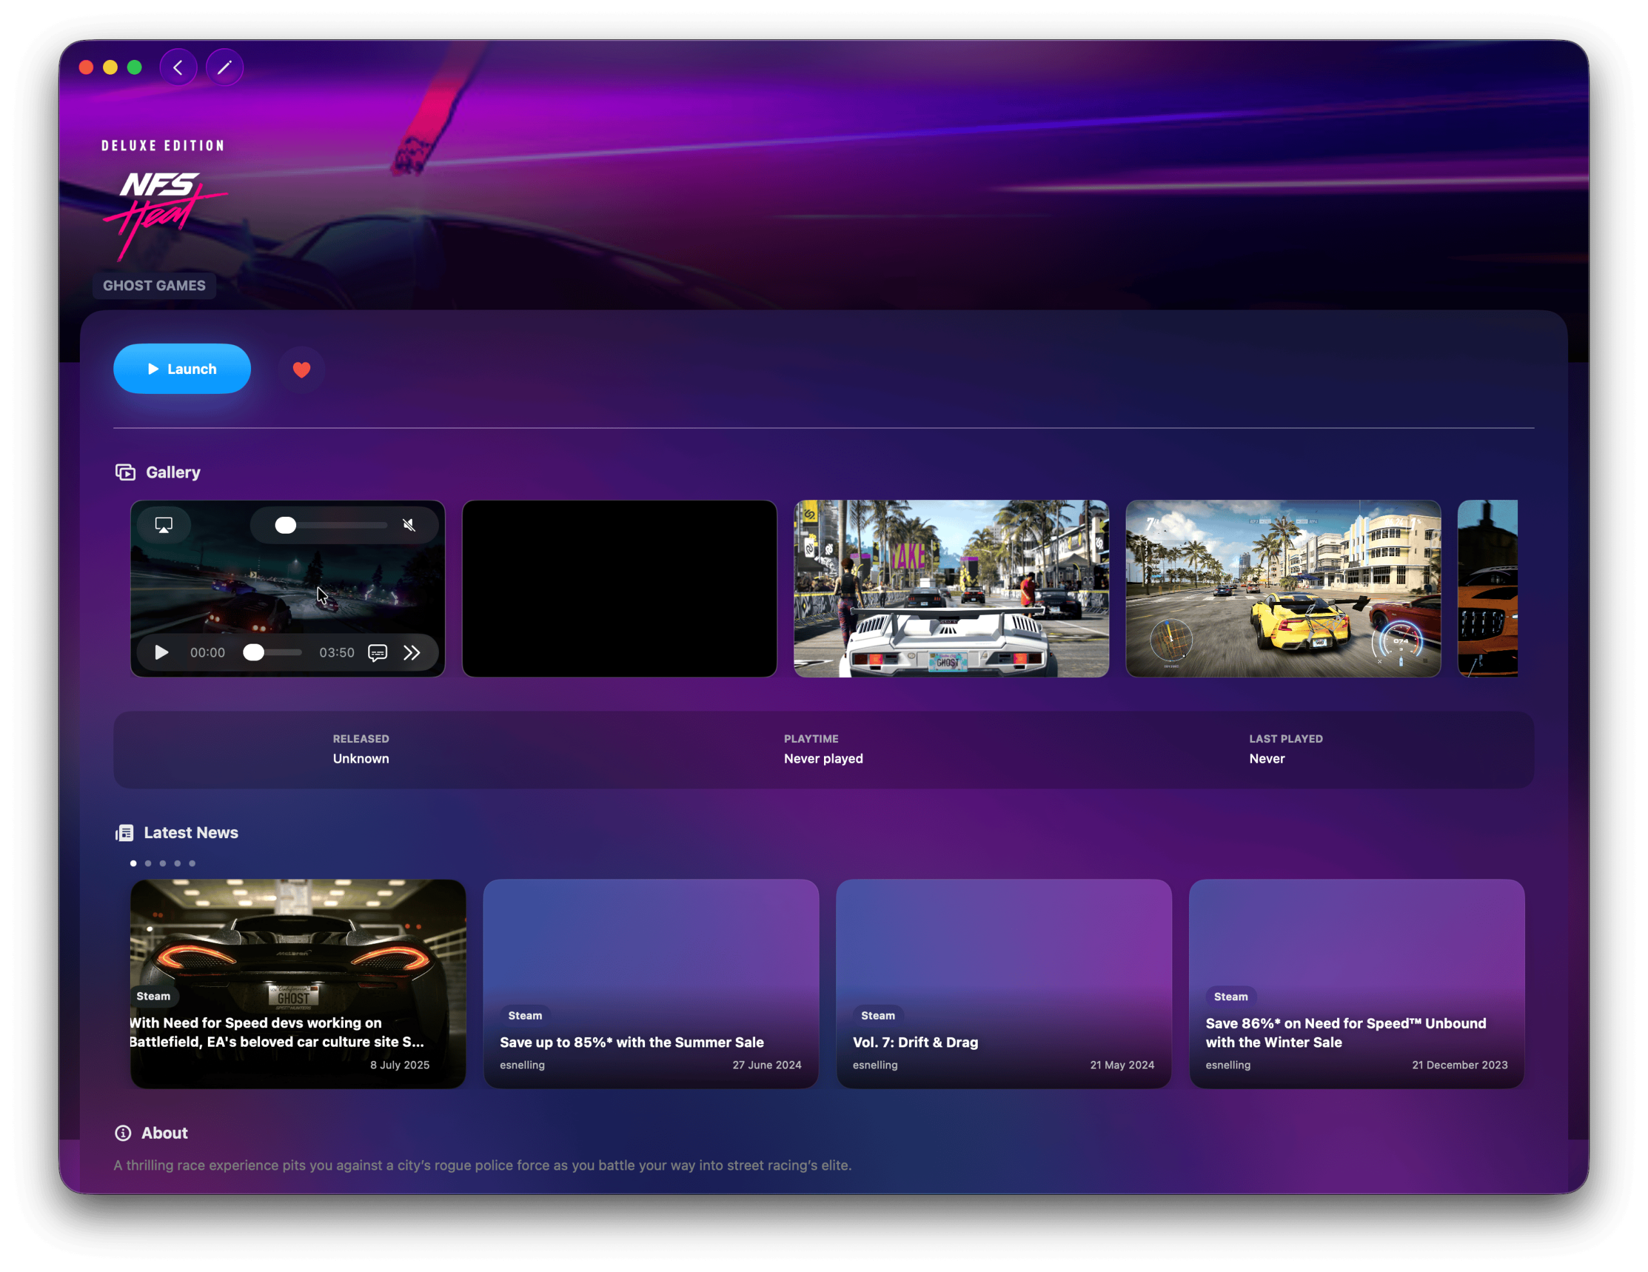Click the black empty gallery thumbnail
The width and height of the screenshot is (1648, 1272).
[619, 588]
